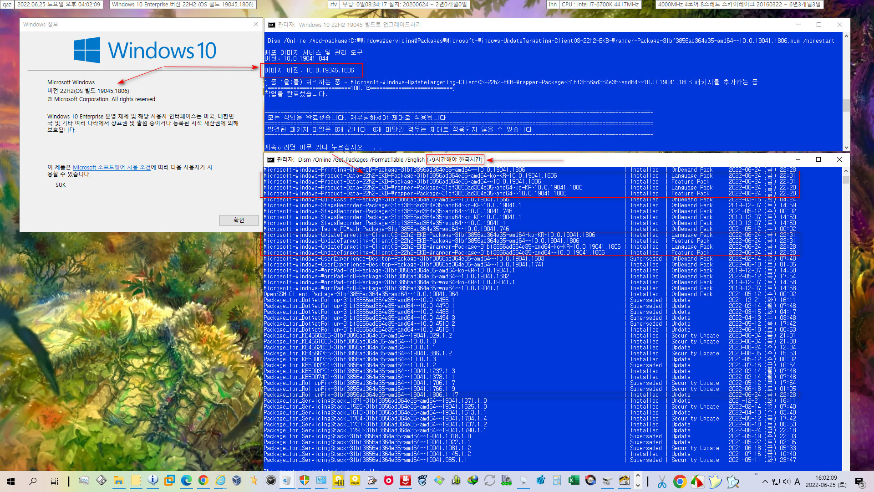
Task: Launch File Explorer from the taskbar
Action: (118, 481)
